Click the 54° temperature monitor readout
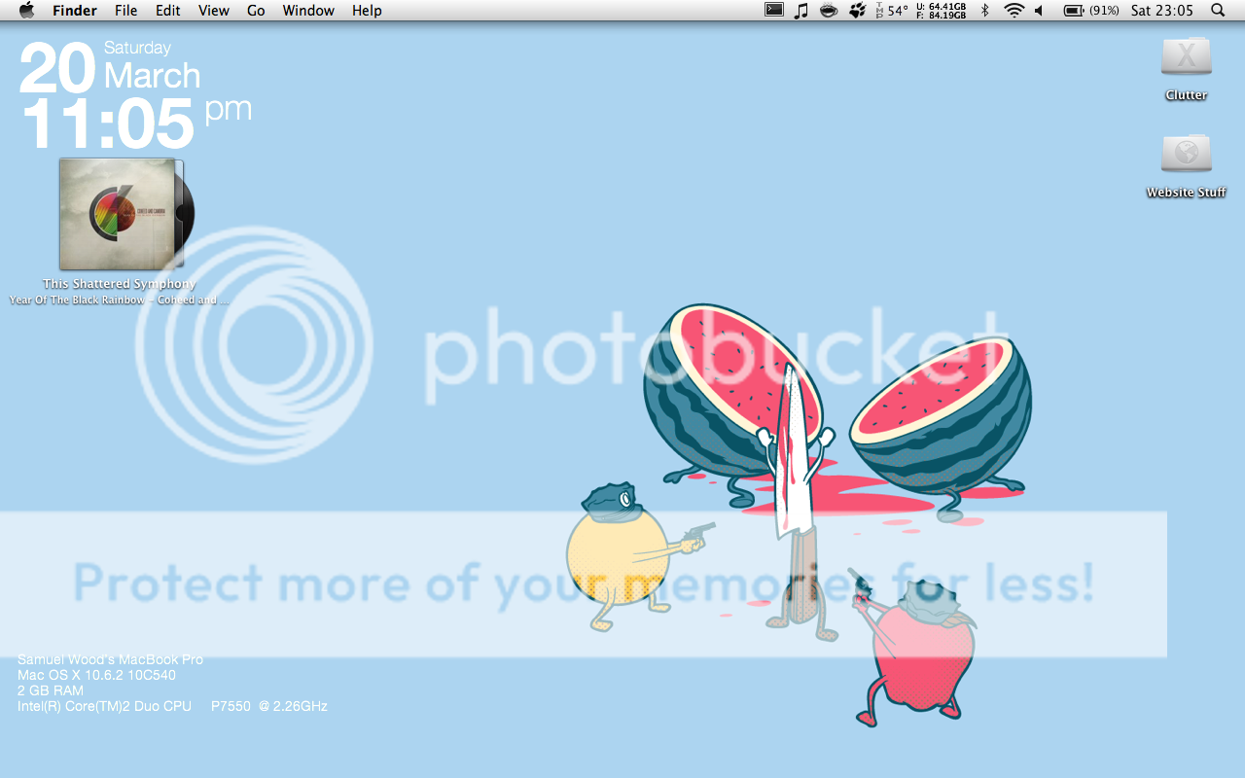Screen dimensions: 1245x778 click(x=892, y=11)
